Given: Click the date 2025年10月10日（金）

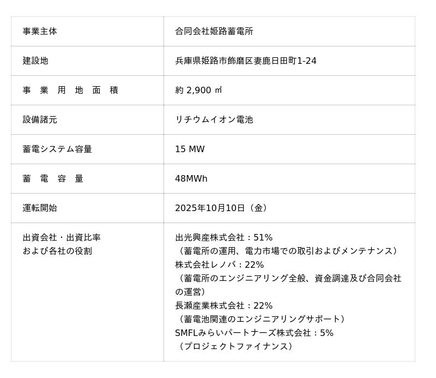Looking at the screenshot, I should 222,208.
